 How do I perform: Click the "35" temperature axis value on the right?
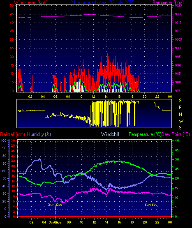click(x=177, y=150)
